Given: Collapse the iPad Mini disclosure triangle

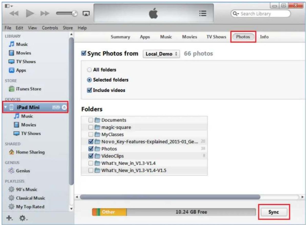Looking at the screenshot, I should click(x=5, y=107).
